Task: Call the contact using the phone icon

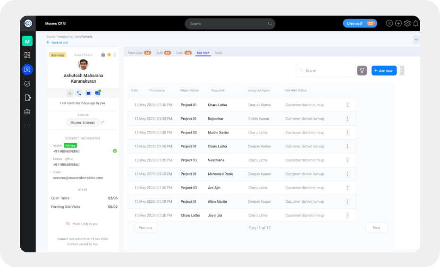Action: (x=79, y=94)
